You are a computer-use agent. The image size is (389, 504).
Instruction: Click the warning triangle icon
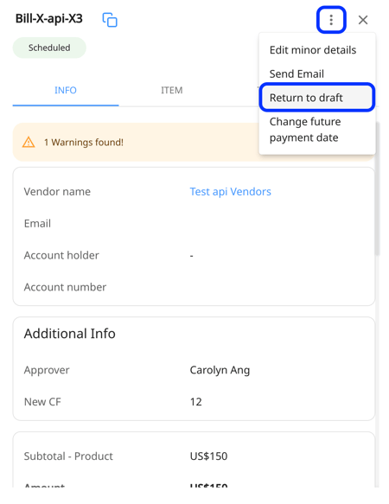29,142
